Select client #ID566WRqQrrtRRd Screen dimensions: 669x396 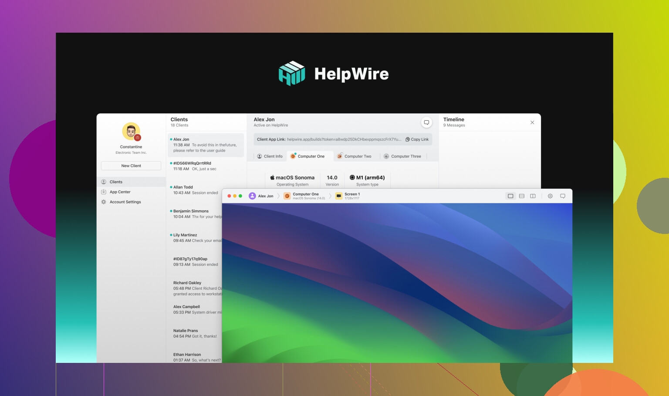[x=206, y=166]
